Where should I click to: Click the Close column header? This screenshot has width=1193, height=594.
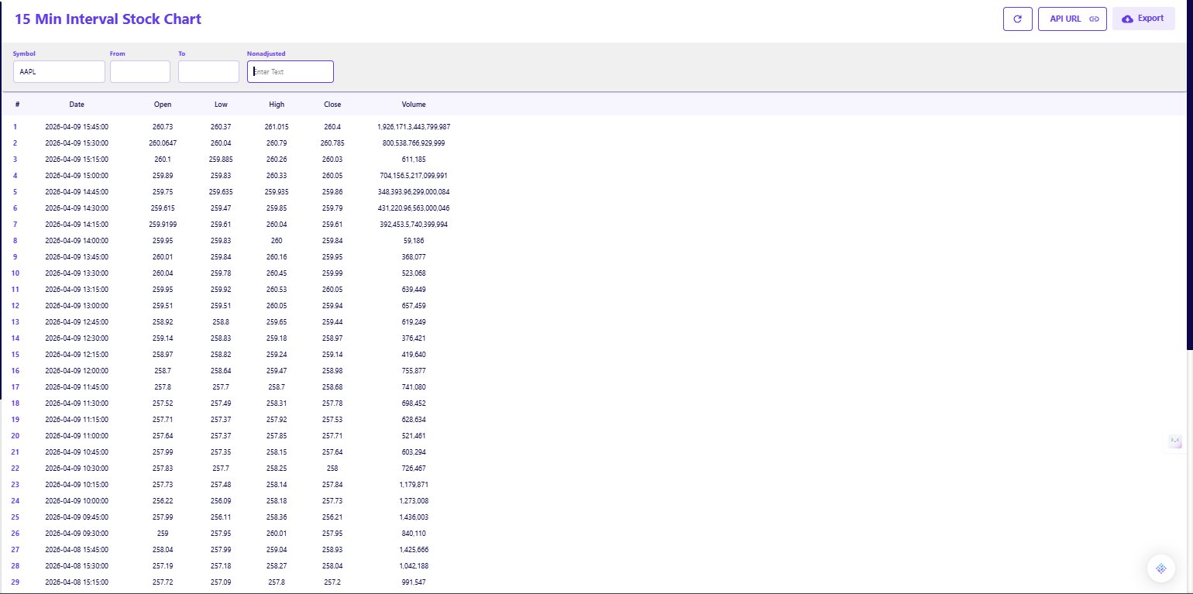tap(332, 105)
